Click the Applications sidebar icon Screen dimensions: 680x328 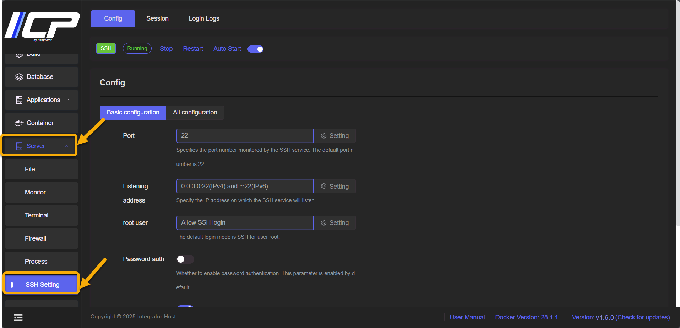point(19,100)
